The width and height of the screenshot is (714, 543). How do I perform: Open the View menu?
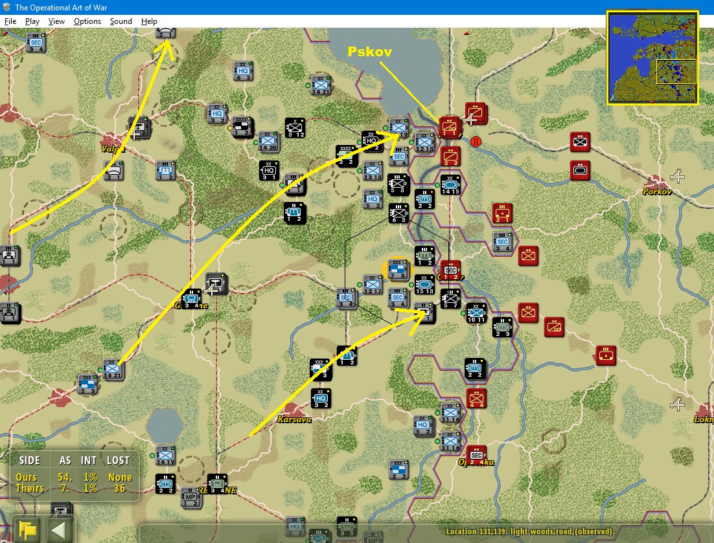(56, 21)
